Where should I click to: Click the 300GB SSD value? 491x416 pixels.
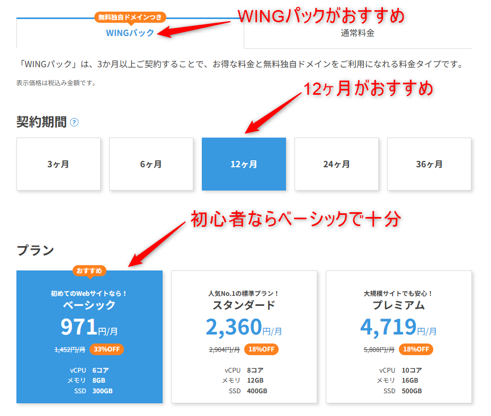[102, 391]
